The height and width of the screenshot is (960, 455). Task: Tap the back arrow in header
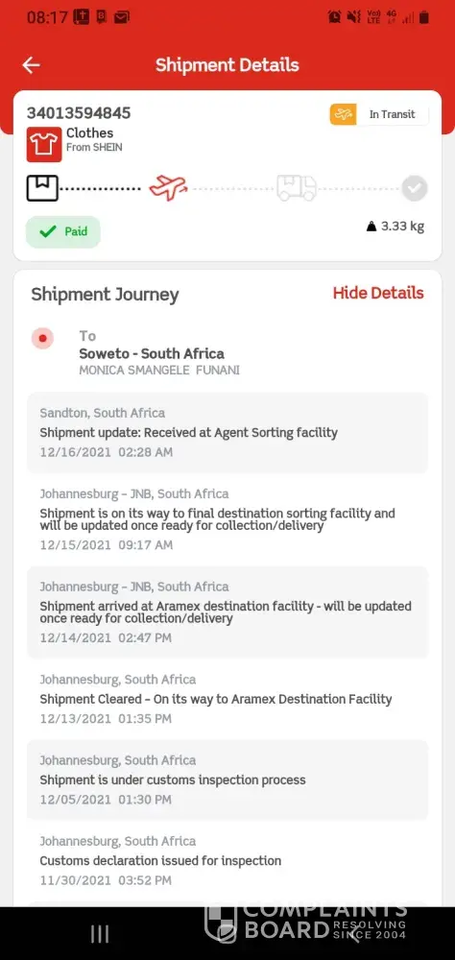[x=31, y=65]
